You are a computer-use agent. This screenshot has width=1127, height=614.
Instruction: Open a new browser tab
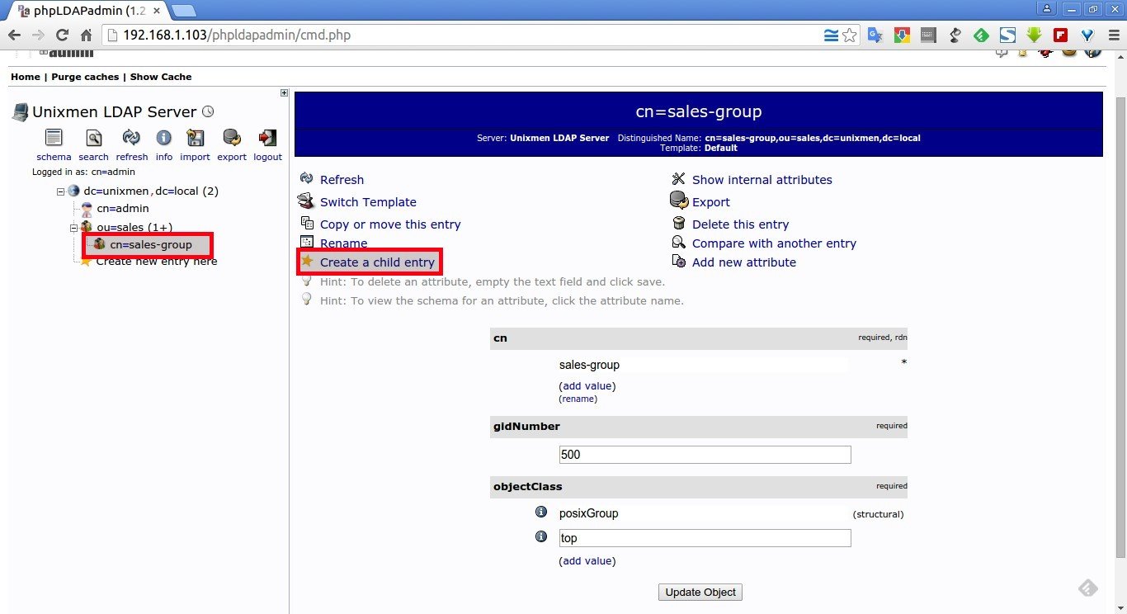[183, 12]
